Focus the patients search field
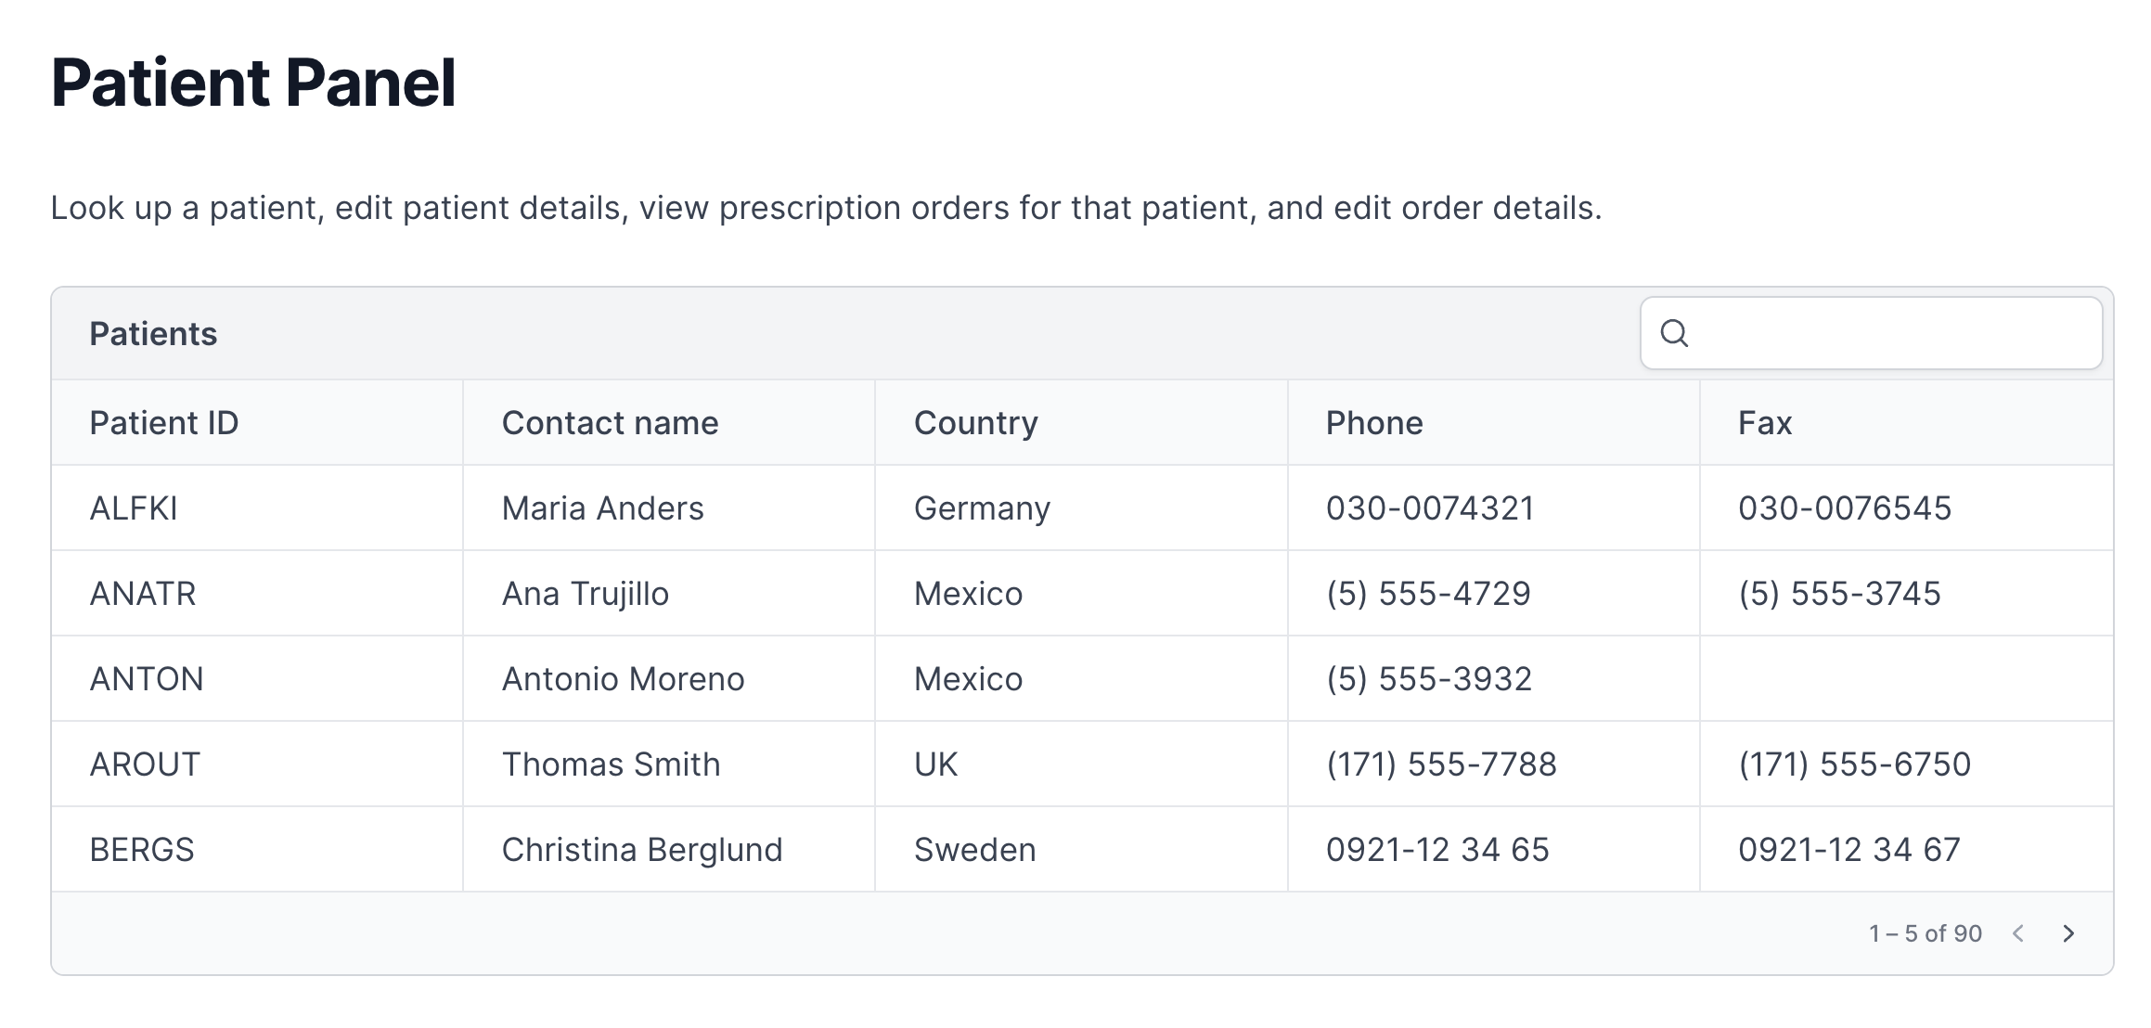The image size is (2151, 1028). [1871, 333]
